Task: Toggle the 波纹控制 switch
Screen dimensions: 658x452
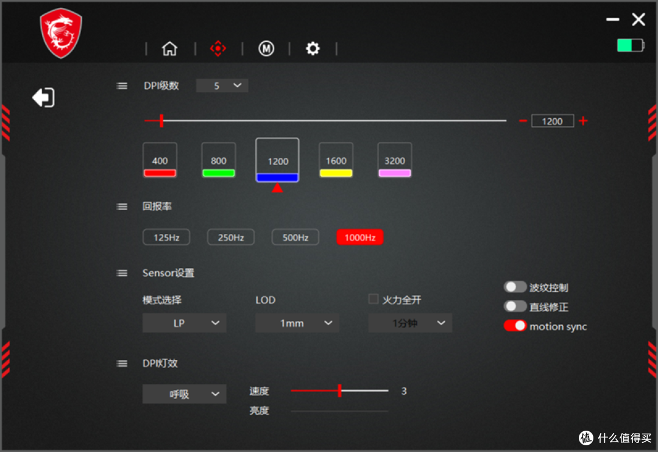Action: point(515,287)
